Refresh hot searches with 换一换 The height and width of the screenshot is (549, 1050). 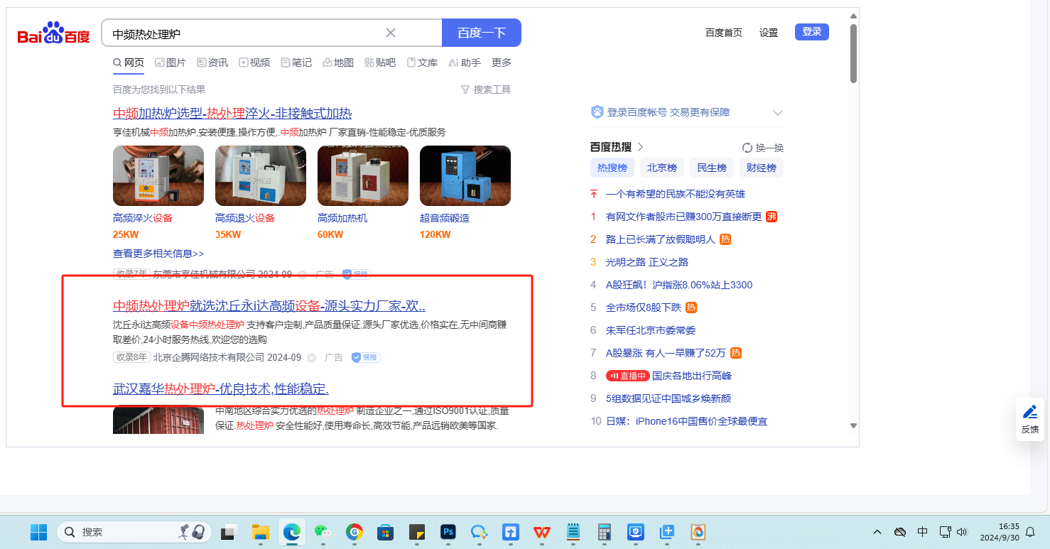click(763, 148)
